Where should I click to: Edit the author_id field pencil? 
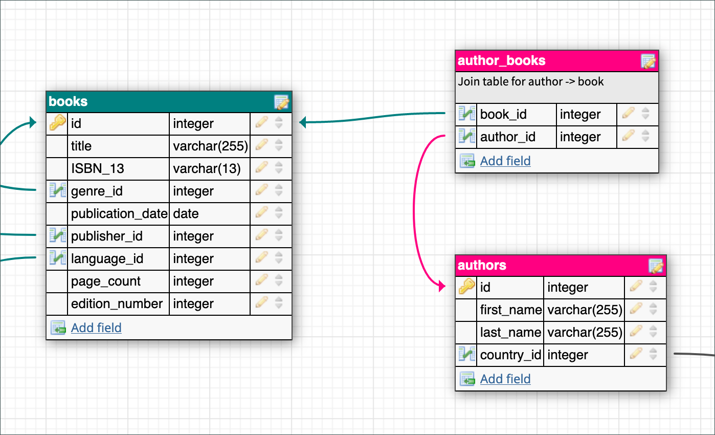click(629, 136)
